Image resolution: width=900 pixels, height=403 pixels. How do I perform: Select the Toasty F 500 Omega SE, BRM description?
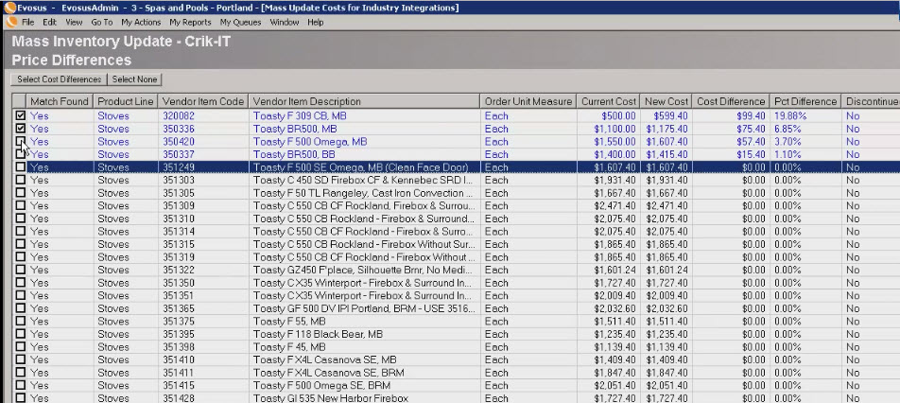321,386
